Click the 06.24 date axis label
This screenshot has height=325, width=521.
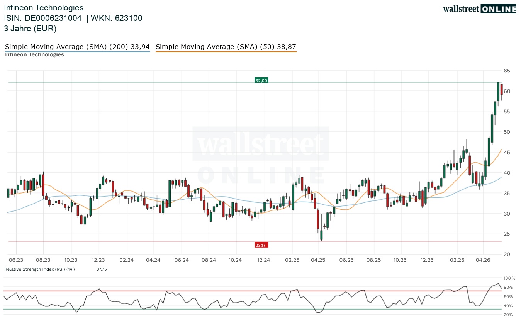[x=181, y=260]
